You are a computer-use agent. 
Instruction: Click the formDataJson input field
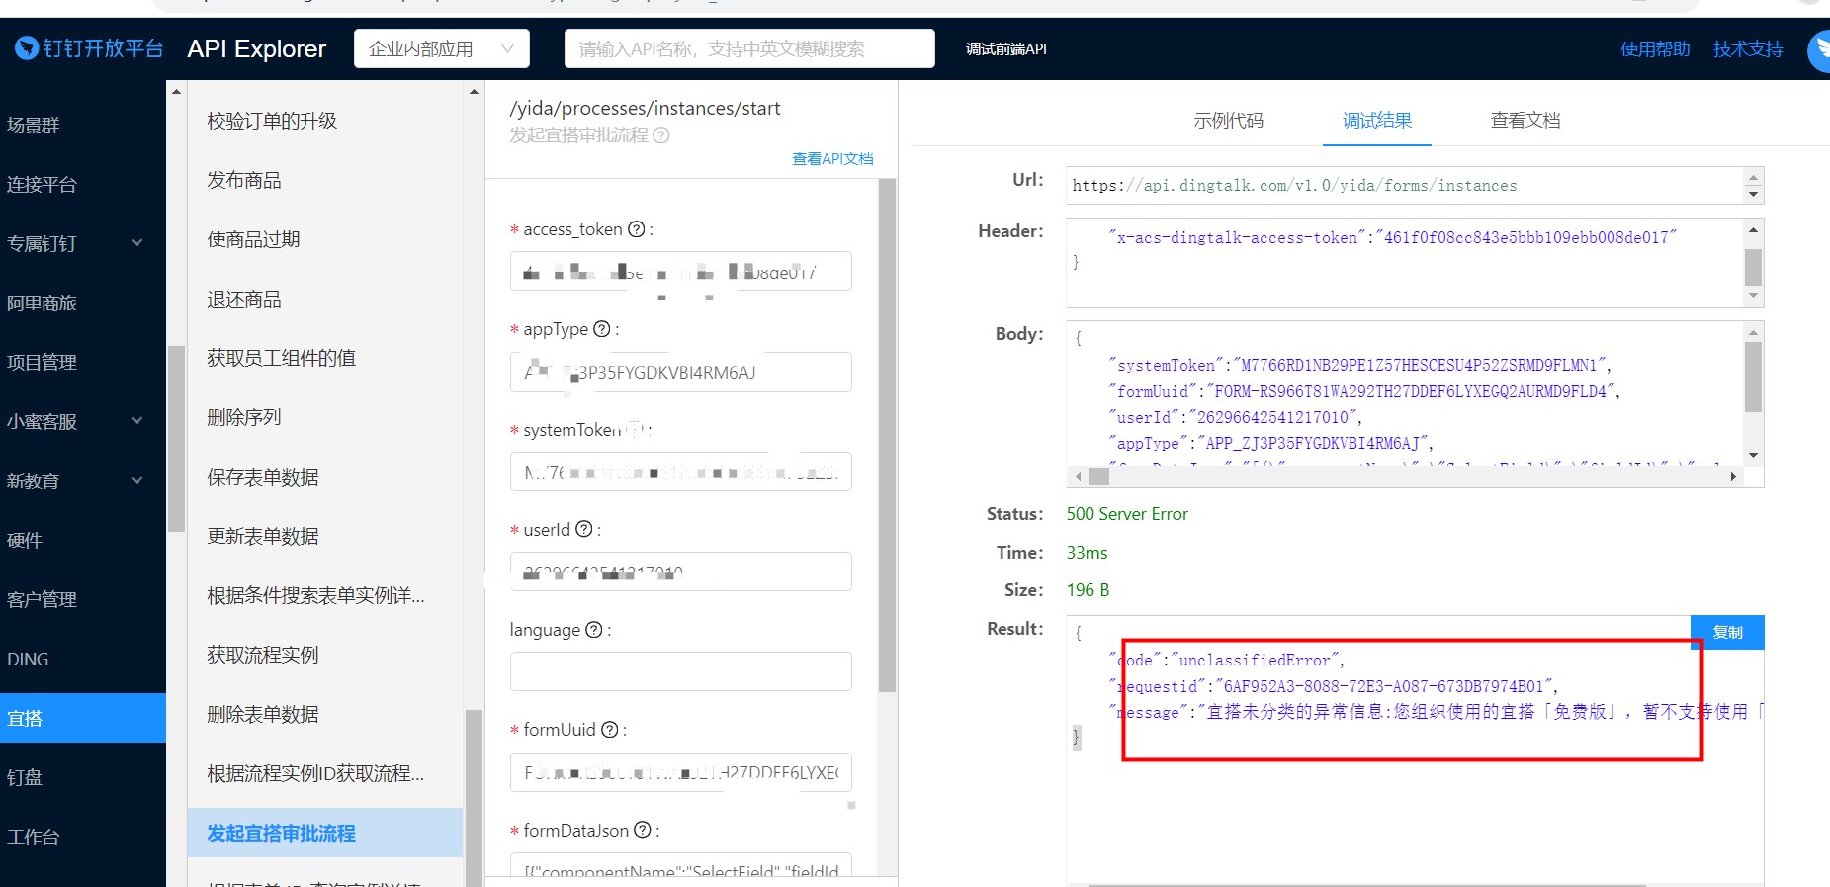point(680,864)
